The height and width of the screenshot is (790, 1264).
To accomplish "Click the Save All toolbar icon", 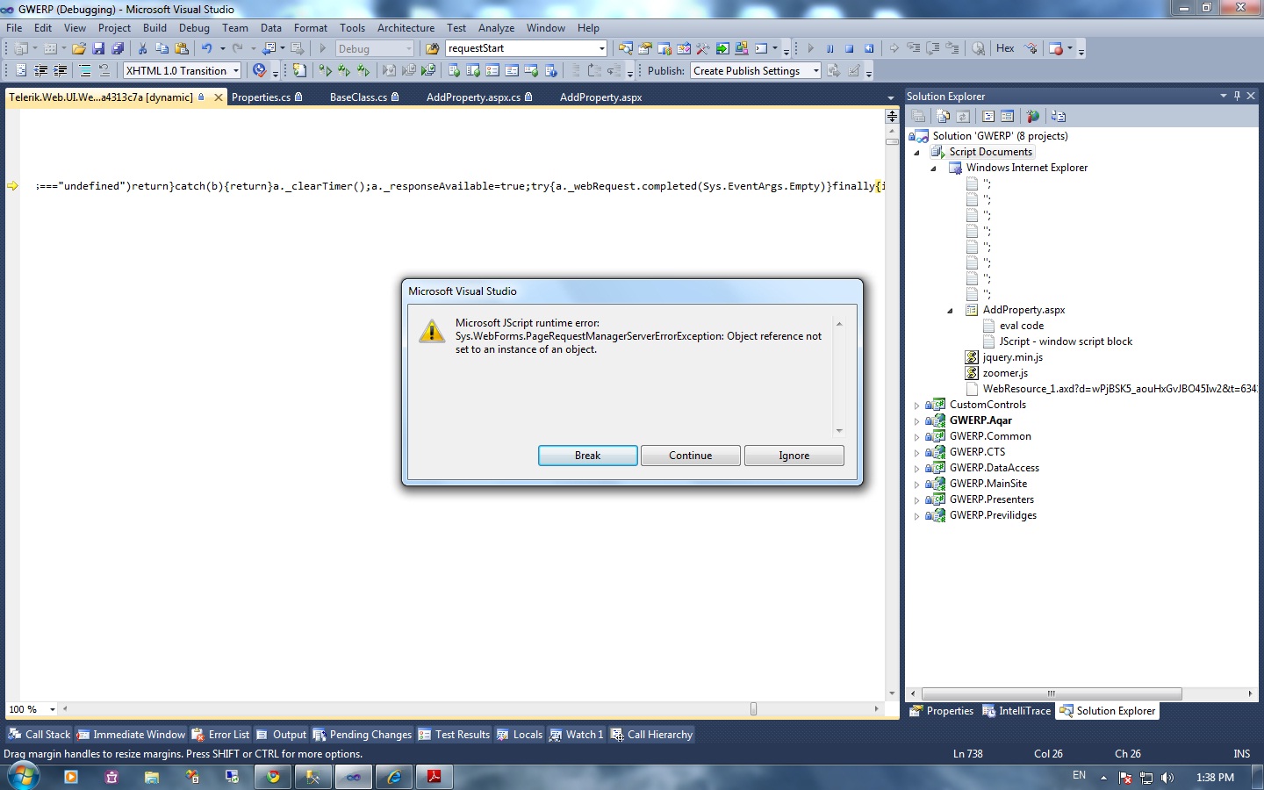I will pos(118,49).
